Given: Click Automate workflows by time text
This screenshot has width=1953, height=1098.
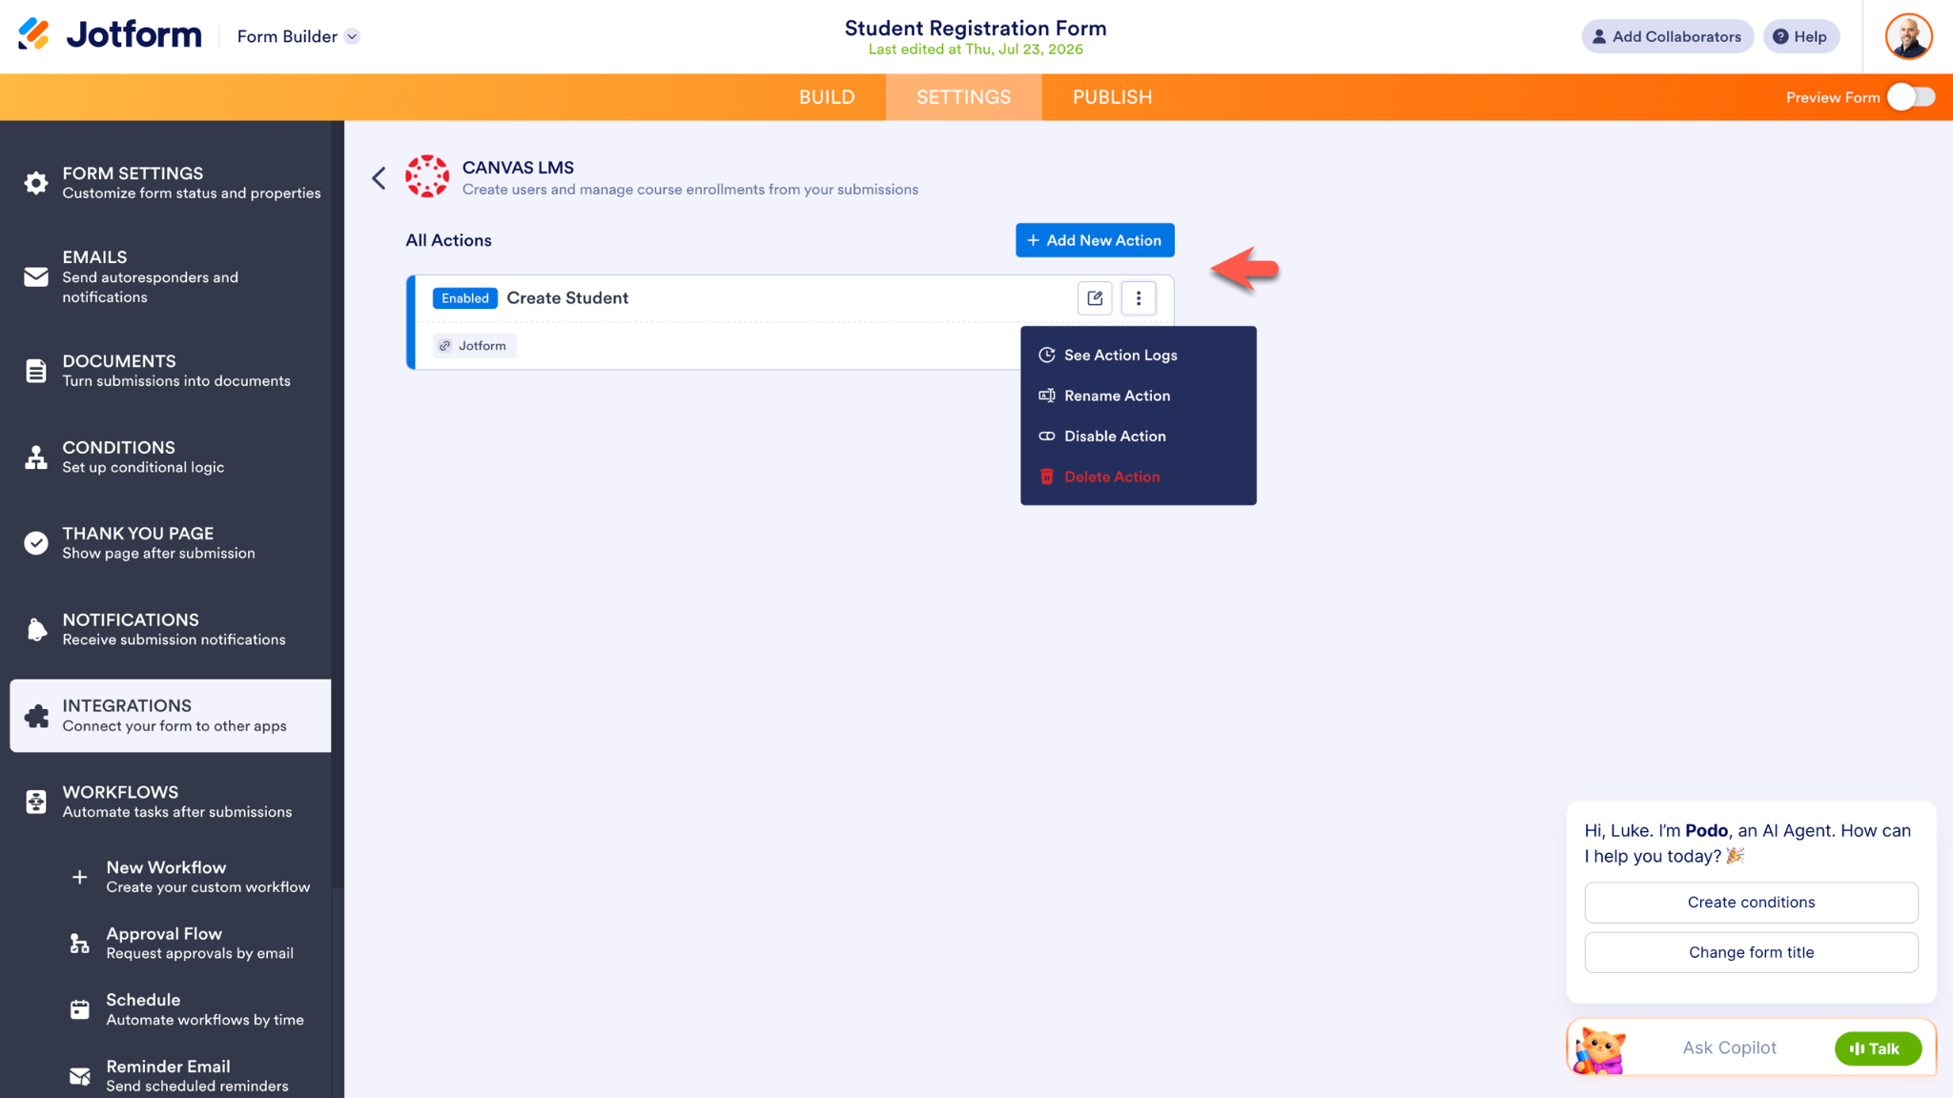Looking at the screenshot, I should pos(205,1020).
